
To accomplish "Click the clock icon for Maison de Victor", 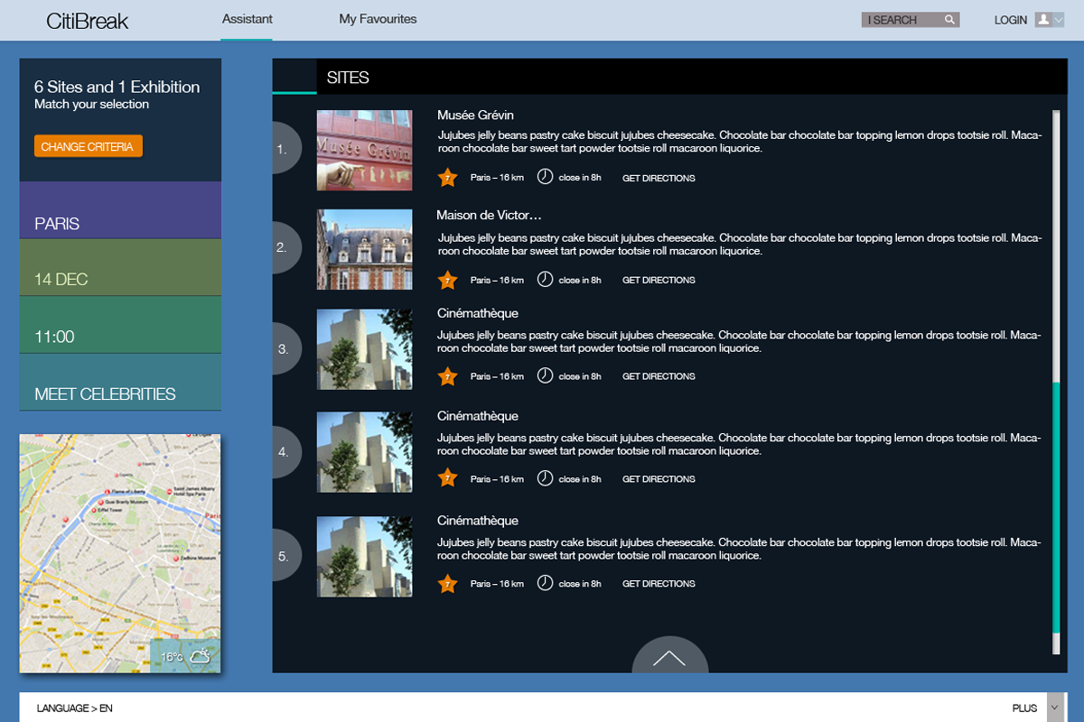I will pos(545,279).
